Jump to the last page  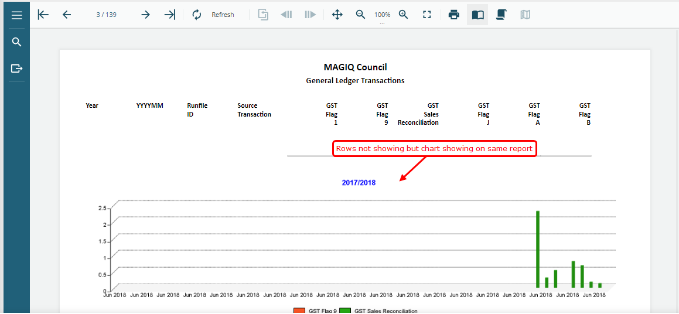coord(169,15)
